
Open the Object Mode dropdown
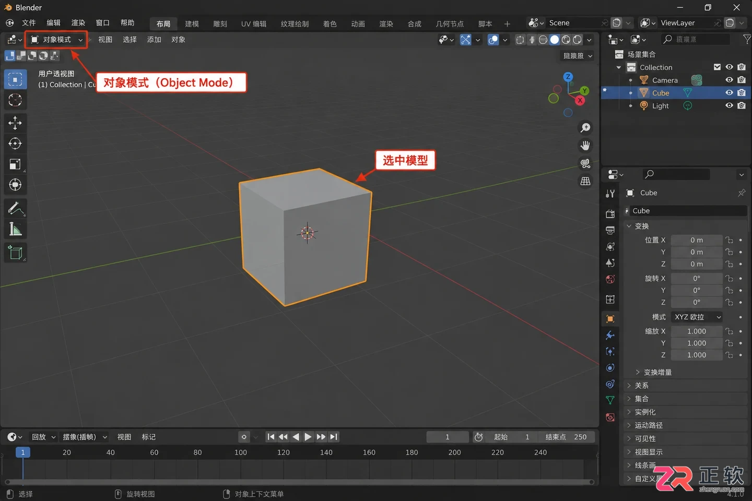56,40
